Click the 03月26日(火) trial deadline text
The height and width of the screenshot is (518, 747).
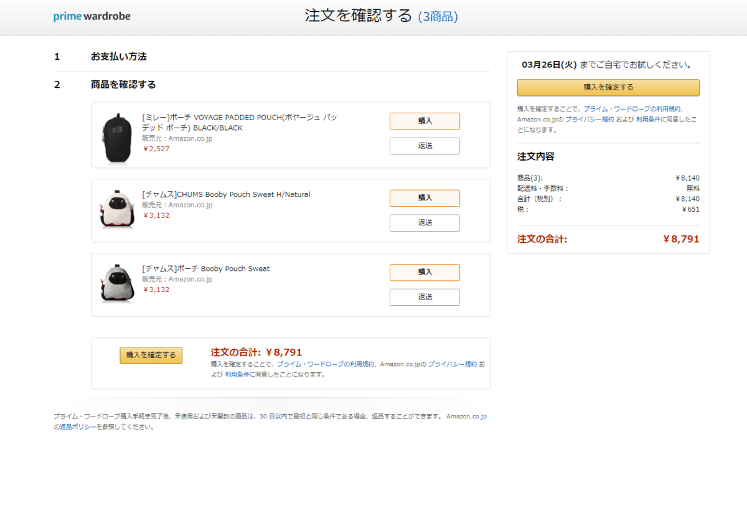tap(550, 65)
